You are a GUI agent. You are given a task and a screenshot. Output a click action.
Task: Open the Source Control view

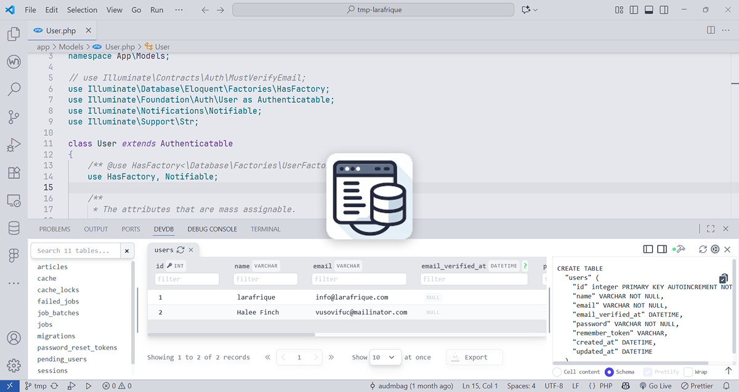point(14,114)
